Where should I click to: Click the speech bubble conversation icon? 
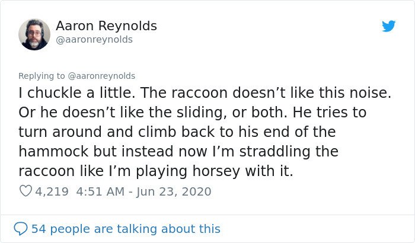coord(21,229)
